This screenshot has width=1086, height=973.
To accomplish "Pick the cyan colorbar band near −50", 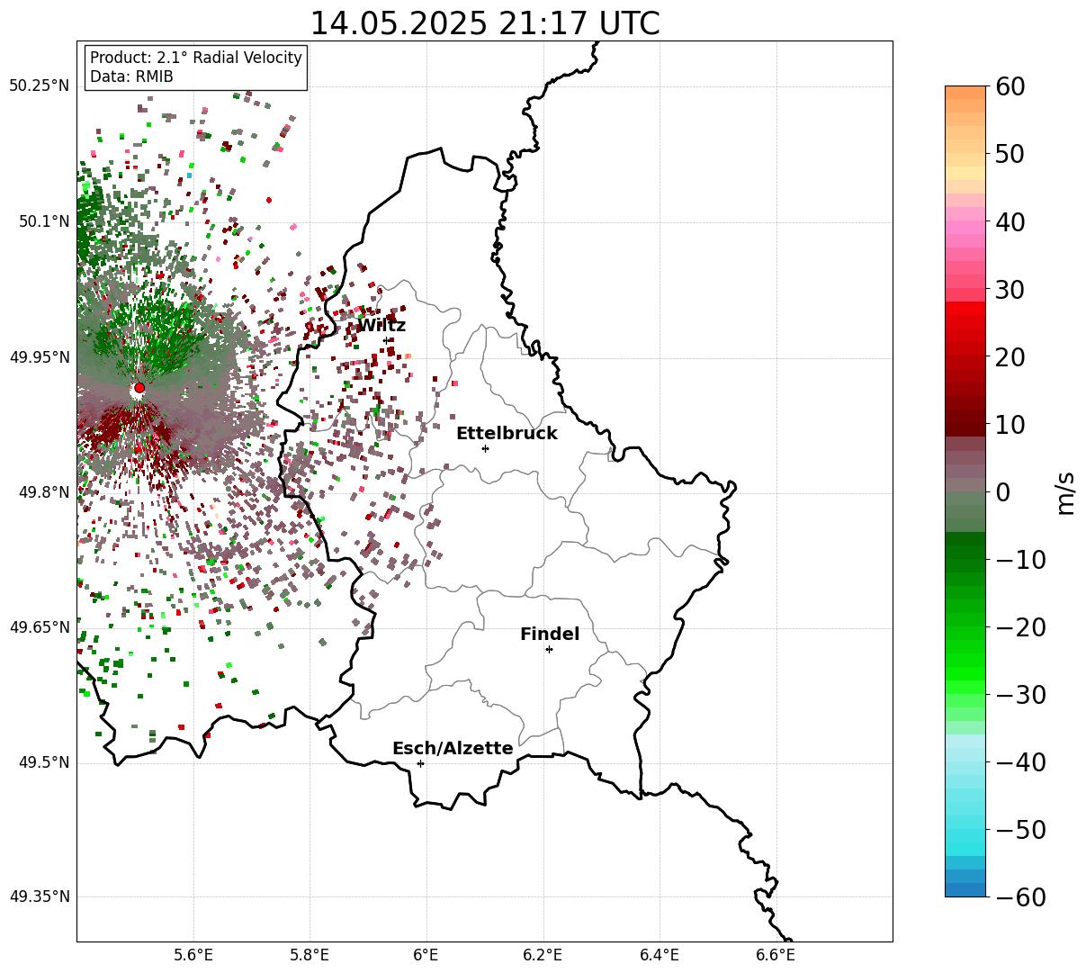I will click(965, 836).
